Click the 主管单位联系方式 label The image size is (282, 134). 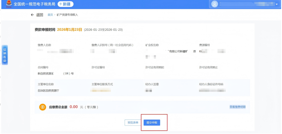pyautogui.click(x=102, y=84)
